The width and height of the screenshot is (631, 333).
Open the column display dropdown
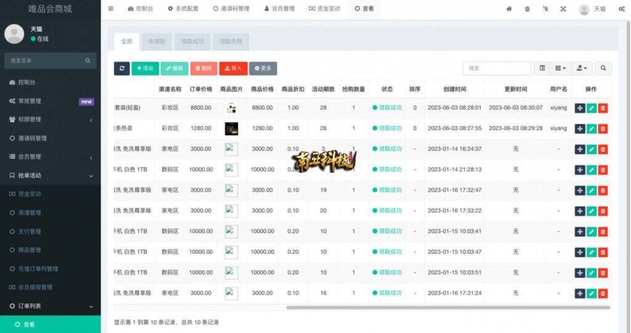point(560,68)
